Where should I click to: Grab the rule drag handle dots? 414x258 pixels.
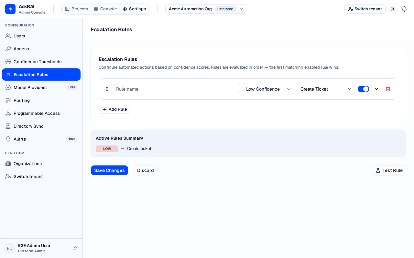pyautogui.click(x=107, y=89)
